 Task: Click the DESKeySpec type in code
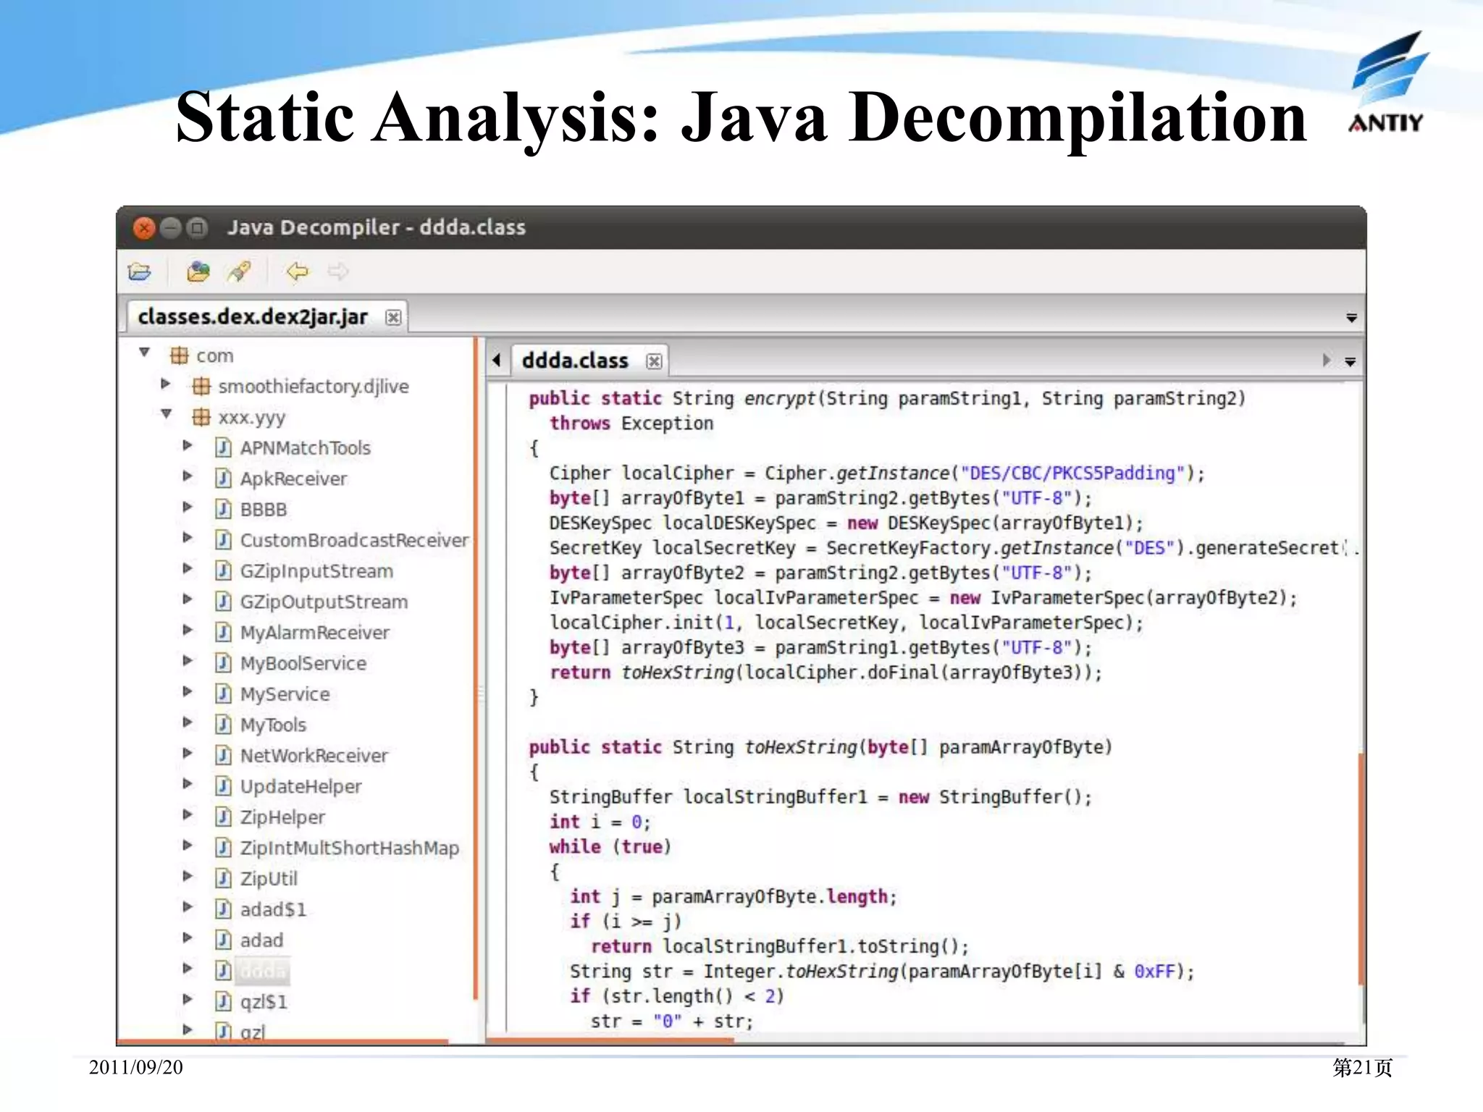[x=600, y=523]
